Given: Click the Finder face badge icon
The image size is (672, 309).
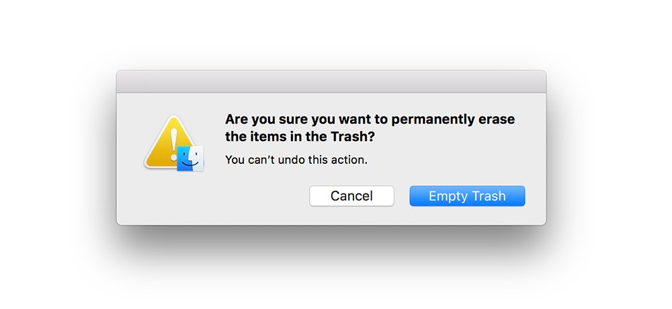Looking at the screenshot, I should [190, 158].
